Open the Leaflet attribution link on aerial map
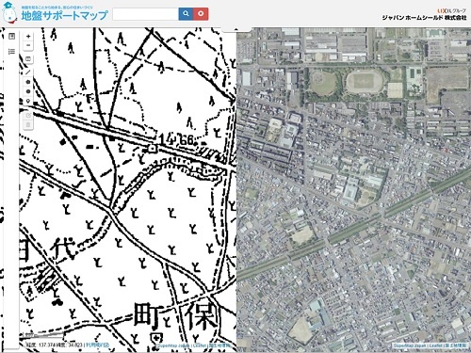Image resolution: width=471 pixels, height=353 pixels. (435, 345)
